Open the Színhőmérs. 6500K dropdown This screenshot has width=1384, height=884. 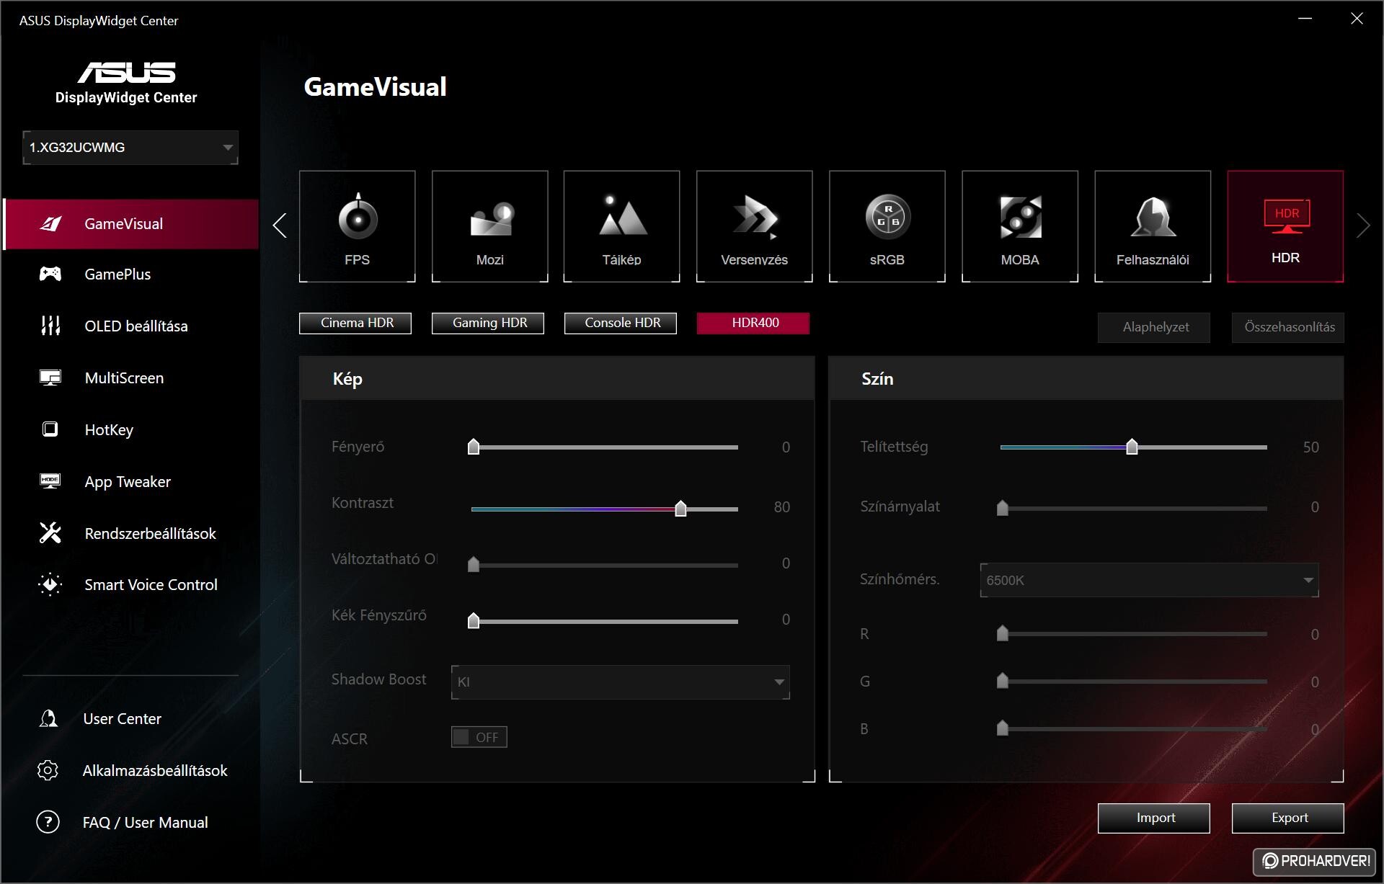coord(1149,580)
